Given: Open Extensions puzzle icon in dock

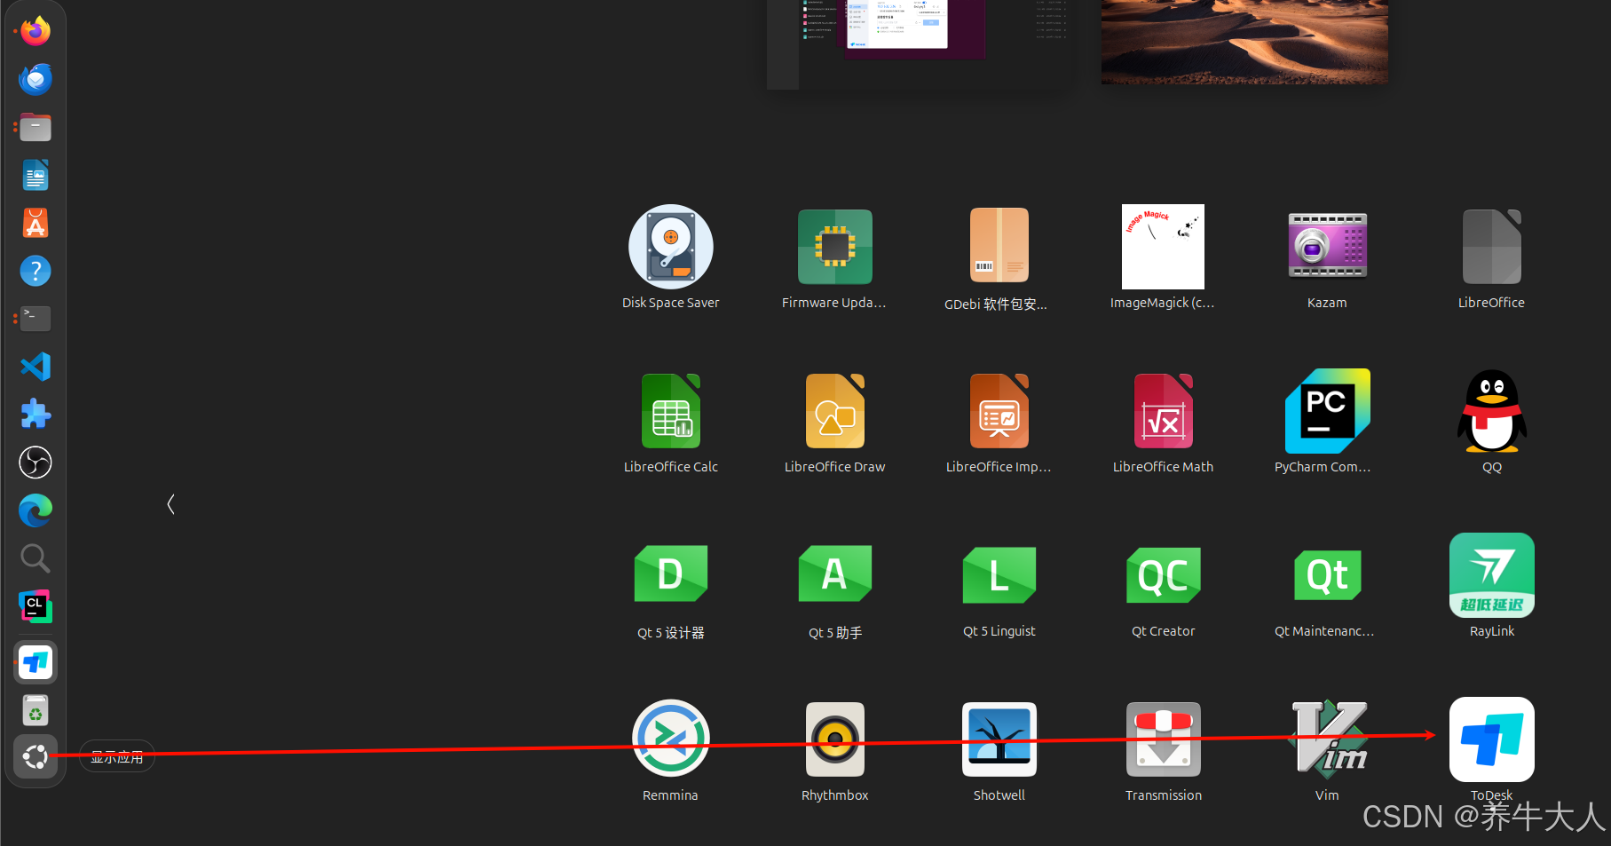Looking at the screenshot, I should pos(36,415).
